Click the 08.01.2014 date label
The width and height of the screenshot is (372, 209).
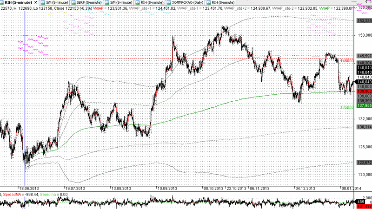coord(351,189)
